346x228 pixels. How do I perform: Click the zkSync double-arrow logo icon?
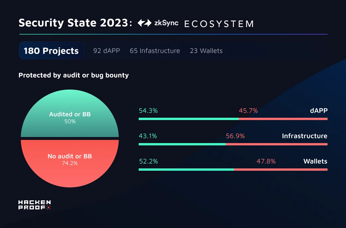145,23
